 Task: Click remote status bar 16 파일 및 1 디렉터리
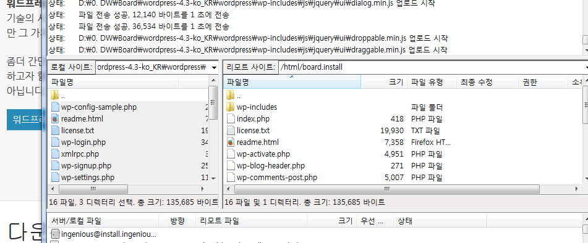tap(304, 202)
